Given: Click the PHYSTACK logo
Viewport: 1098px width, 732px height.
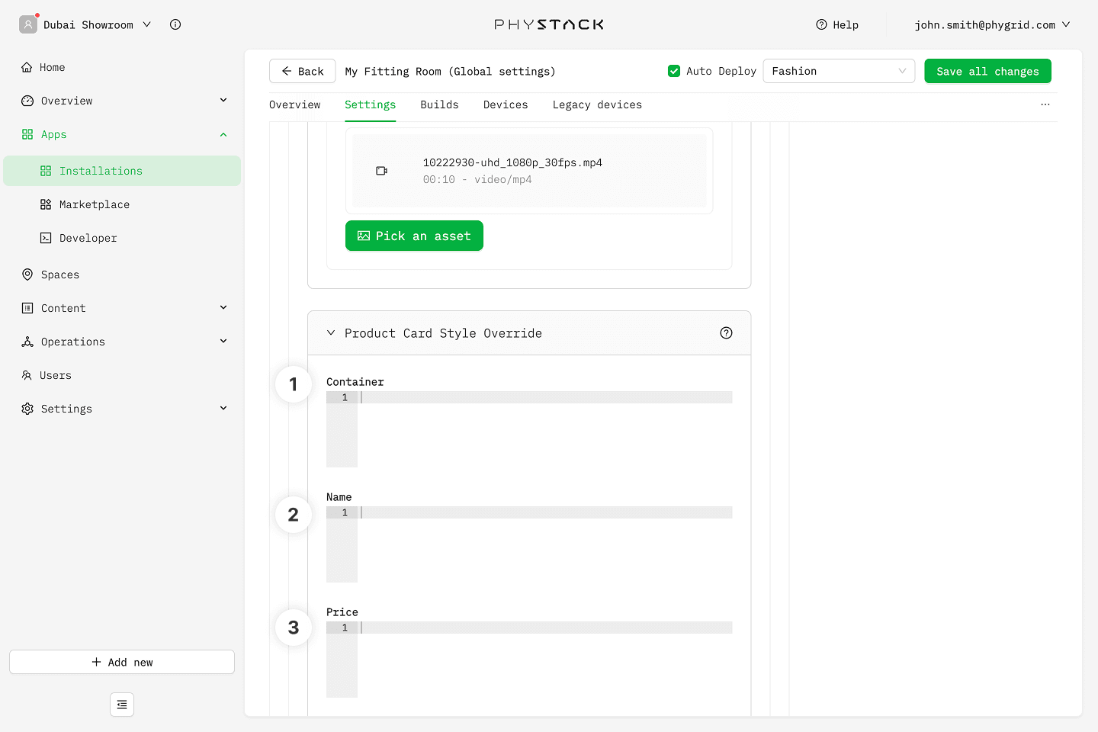Looking at the screenshot, I should (x=549, y=24).
